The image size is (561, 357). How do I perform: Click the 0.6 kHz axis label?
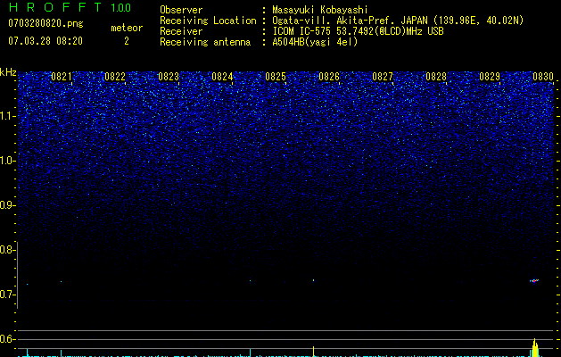8,339
